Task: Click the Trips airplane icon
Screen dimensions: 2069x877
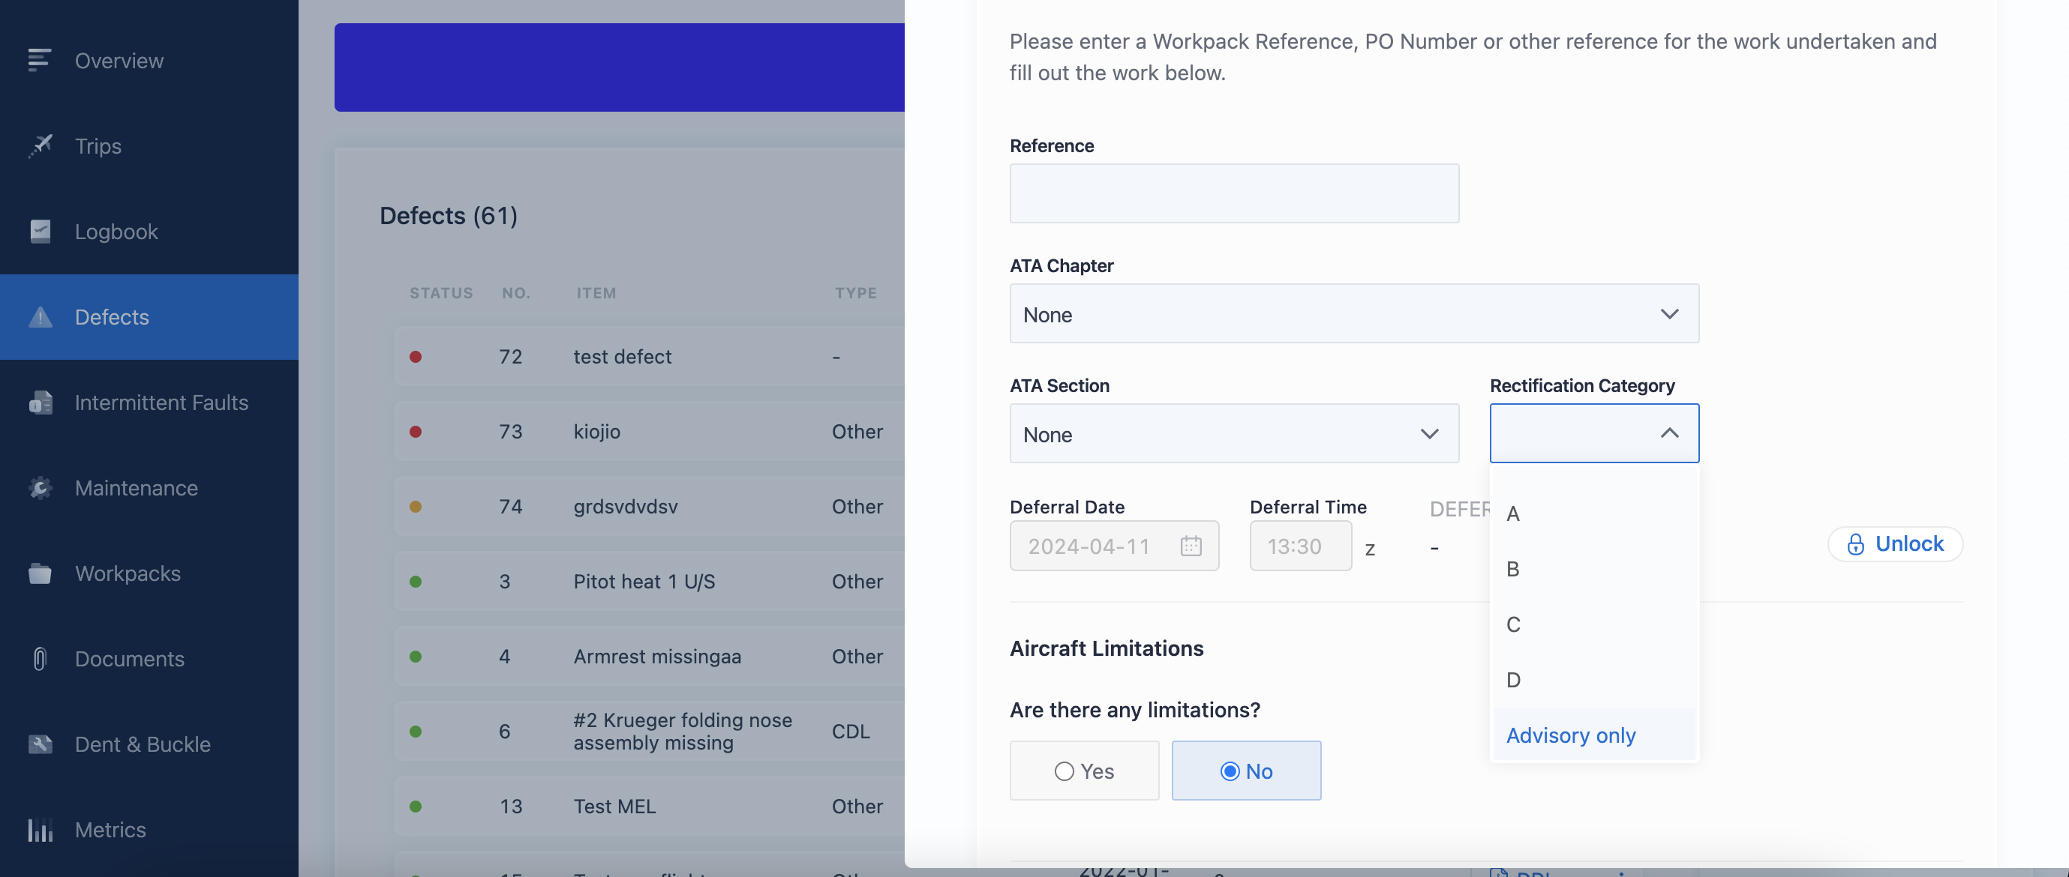Action: pyautogui.click(x=39, y=146)
